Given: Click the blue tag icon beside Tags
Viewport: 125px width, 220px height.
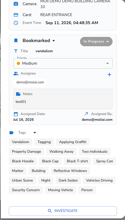Looking at the screenshot, I should 11,132.
